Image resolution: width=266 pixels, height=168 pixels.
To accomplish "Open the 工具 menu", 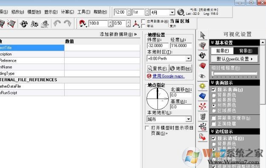I will (x=84, y=12).
